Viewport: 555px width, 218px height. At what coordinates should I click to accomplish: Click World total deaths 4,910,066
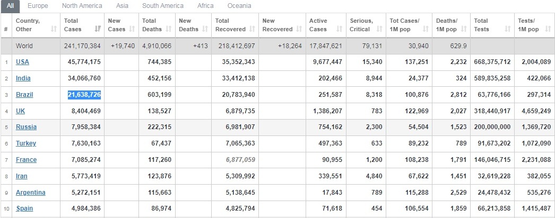(157, 46)
